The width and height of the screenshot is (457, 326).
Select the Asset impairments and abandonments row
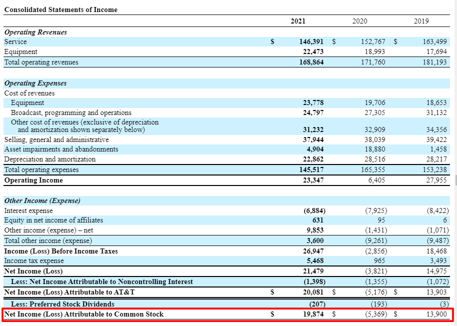click(61, 149)
